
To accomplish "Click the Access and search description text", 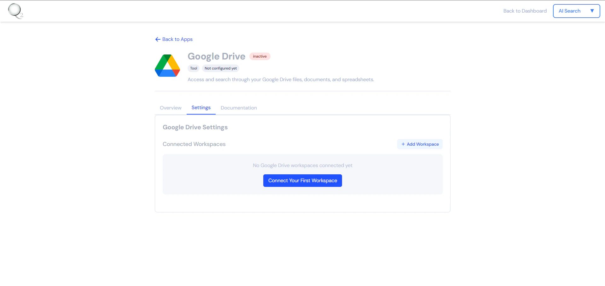I will click(281, 80).
